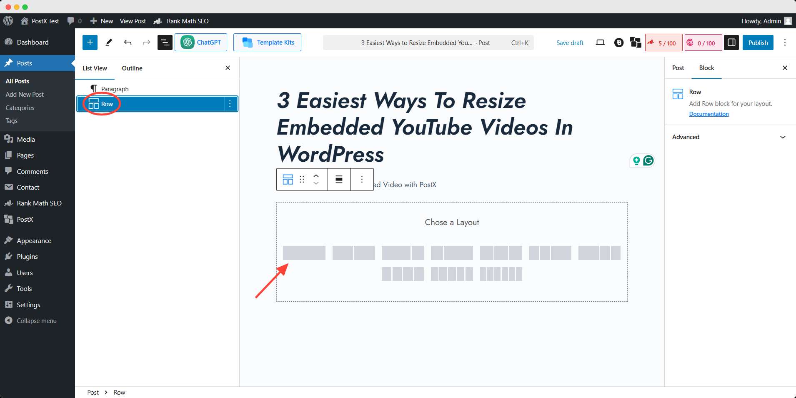Open the ChatGPT button
The width and height of the screenshot is (796, 398).
pyautogui.click(x=201, y=43)
